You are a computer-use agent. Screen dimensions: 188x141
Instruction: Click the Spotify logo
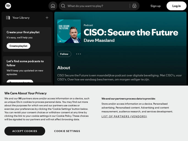(8, 6)
